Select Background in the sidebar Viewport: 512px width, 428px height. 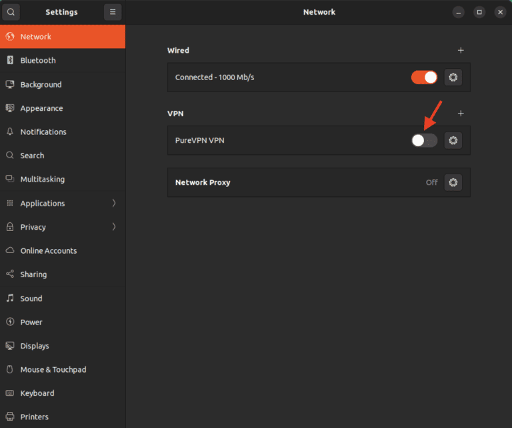point(41,85)
